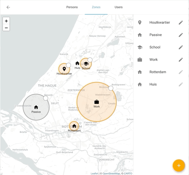
Task: Add a new zone with plus button
Action: pyautogui.click(x=179, y=165)
